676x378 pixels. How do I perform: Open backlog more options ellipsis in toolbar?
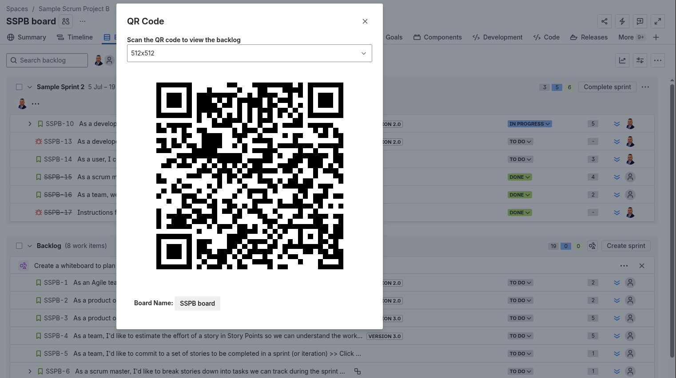658,60
